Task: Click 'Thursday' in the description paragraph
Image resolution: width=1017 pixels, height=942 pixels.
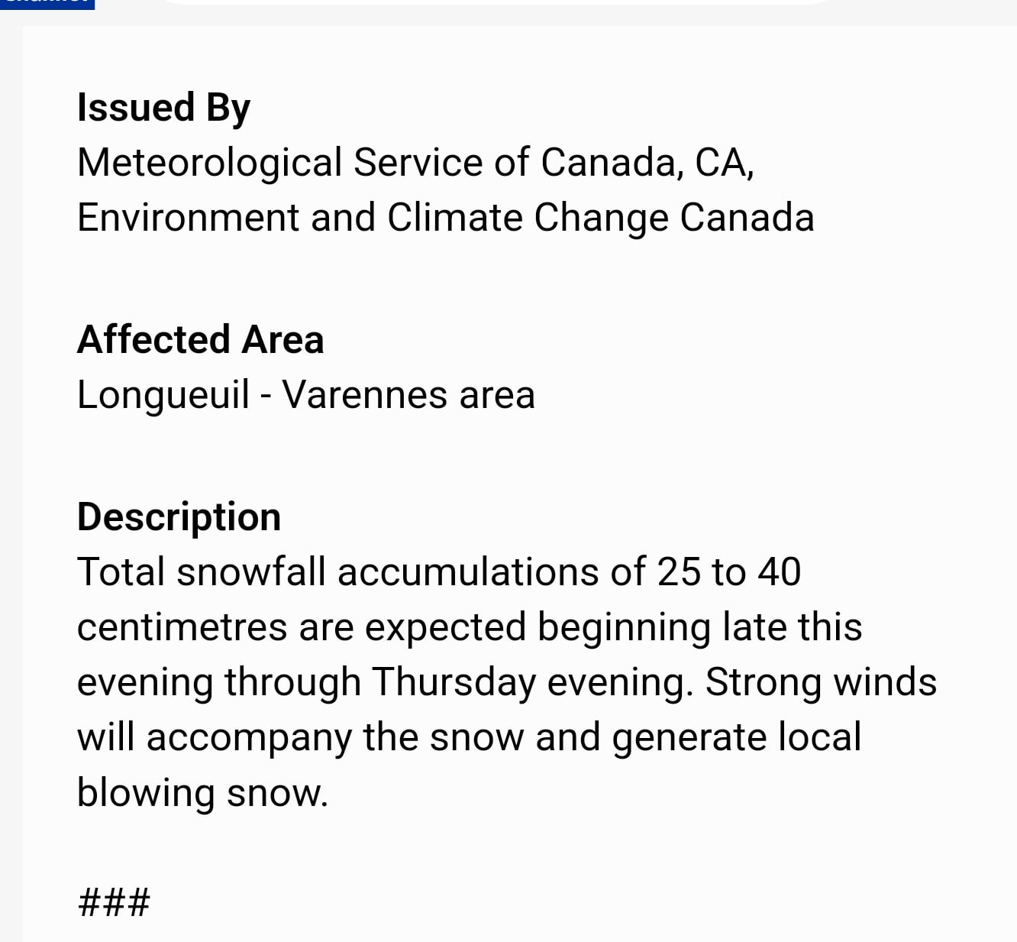Action: click(454, 682)
